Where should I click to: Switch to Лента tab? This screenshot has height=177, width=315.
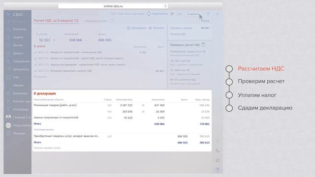[x=206, y=21]
